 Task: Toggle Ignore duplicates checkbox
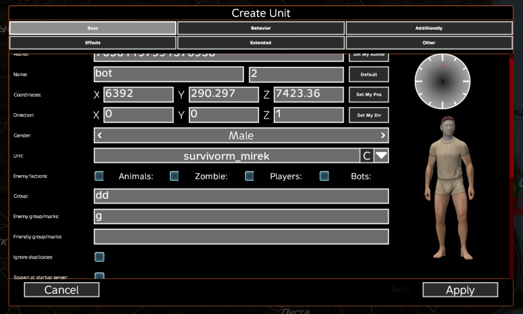click(x=99, y=257)
